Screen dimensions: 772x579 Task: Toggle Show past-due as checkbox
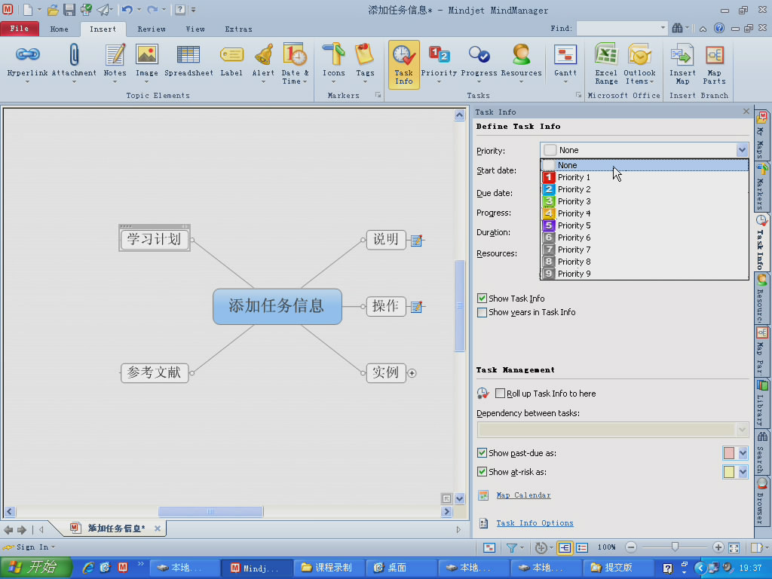click(x=482, y=453)
